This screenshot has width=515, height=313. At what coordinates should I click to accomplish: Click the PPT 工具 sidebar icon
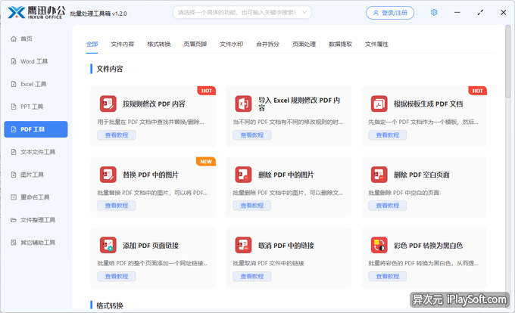(14, 107)
